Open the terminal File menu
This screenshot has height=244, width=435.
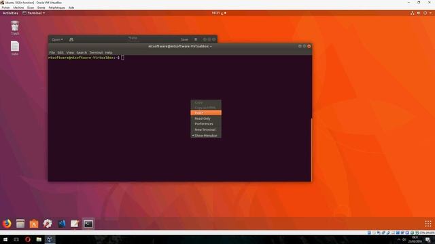(52, 53)
